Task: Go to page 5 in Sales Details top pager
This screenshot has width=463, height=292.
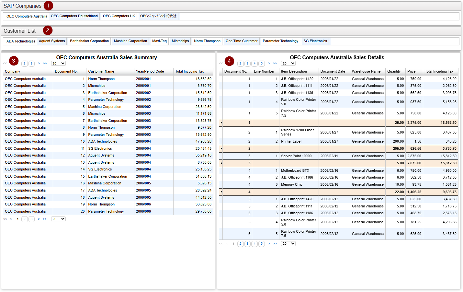Action: click(x=262, y=64)
